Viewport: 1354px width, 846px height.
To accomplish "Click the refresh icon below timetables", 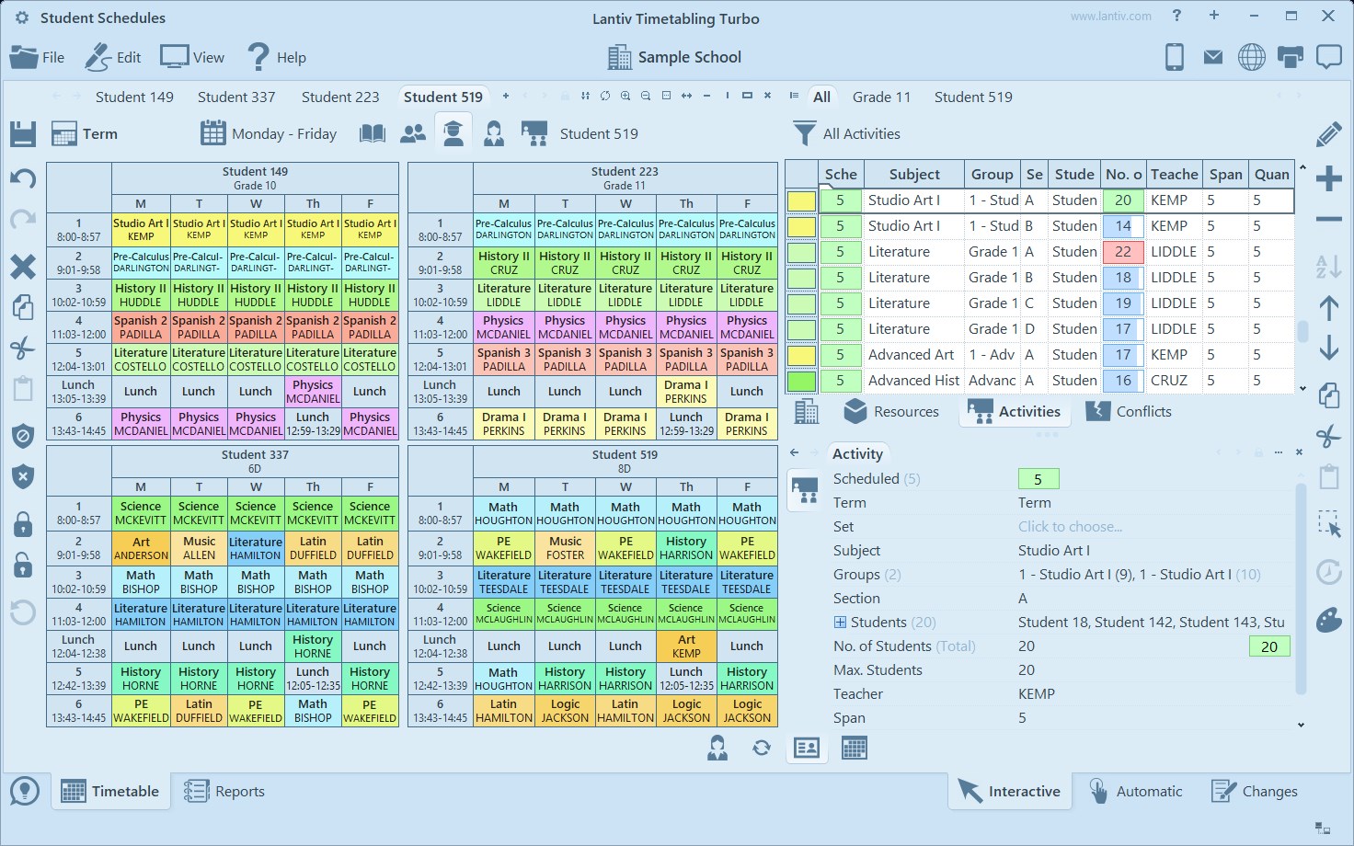I will click(761, 749).
